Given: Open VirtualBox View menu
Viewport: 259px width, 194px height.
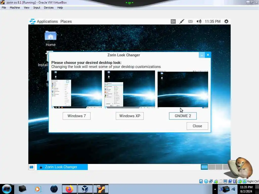Looking at the screenshot, I should [27, 8].
